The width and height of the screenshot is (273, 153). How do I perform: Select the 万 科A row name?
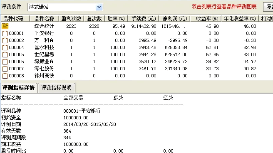44,40
